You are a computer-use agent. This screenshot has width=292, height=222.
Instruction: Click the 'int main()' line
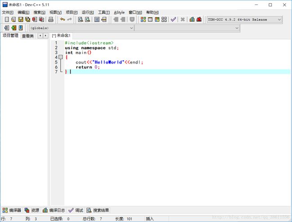point(78,53)
